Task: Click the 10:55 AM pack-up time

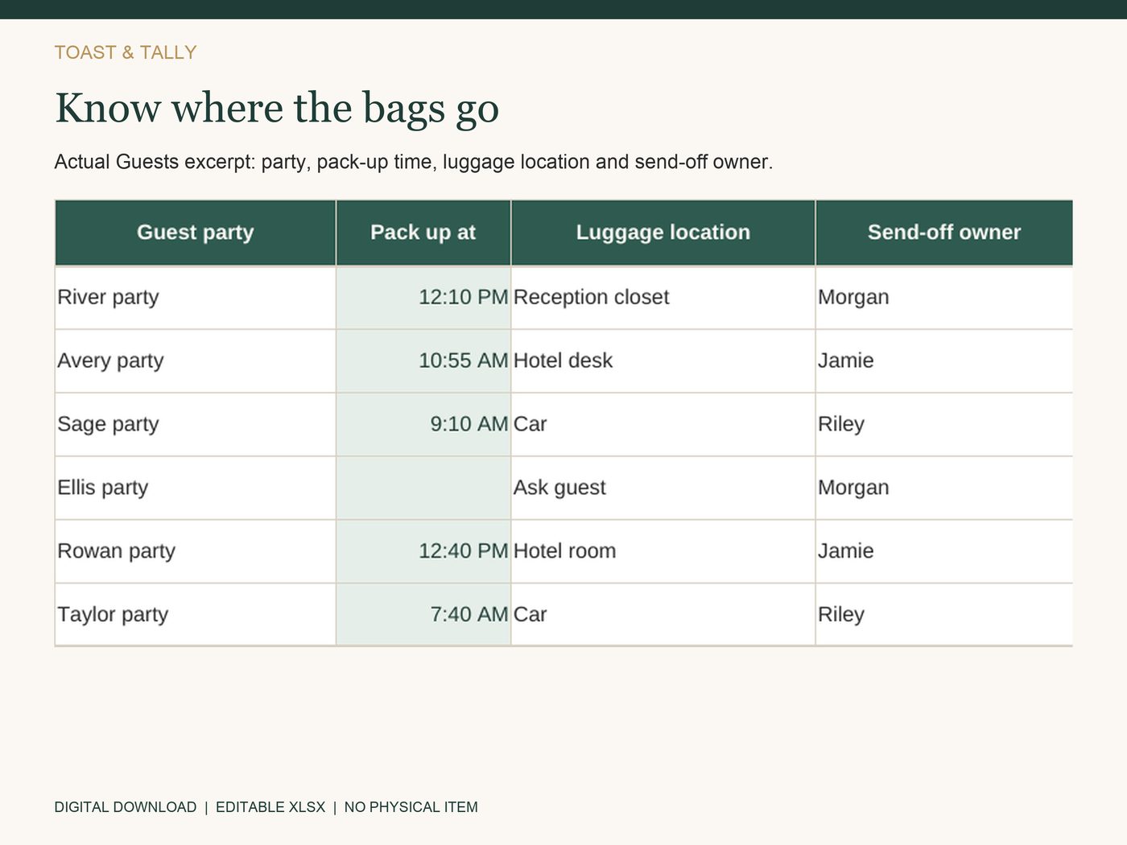Action: click(x=423, y=361)
